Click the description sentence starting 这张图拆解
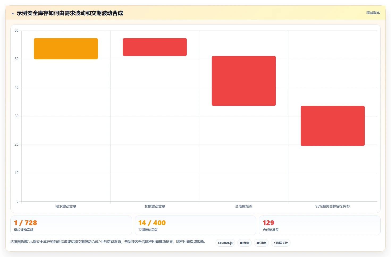 coord(108,242)
